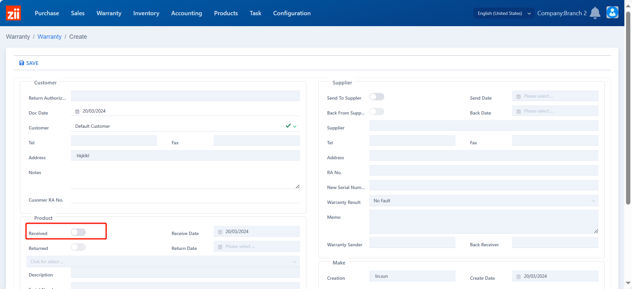This screenshot has height=289, width=632.
Task: Click the Doc Date calendar icon
Action: tap(77, 112)
